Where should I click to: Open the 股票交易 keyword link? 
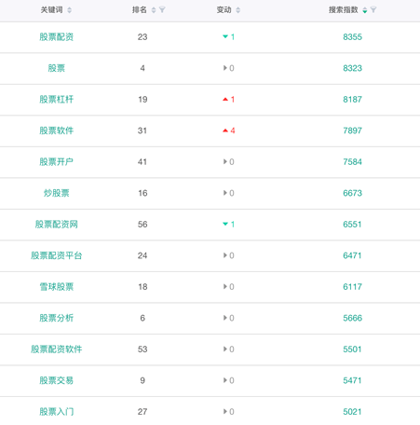(57, 380)
